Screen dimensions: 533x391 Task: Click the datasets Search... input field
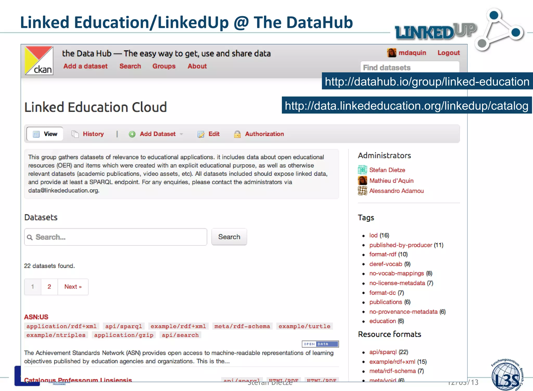click(116, 237)
